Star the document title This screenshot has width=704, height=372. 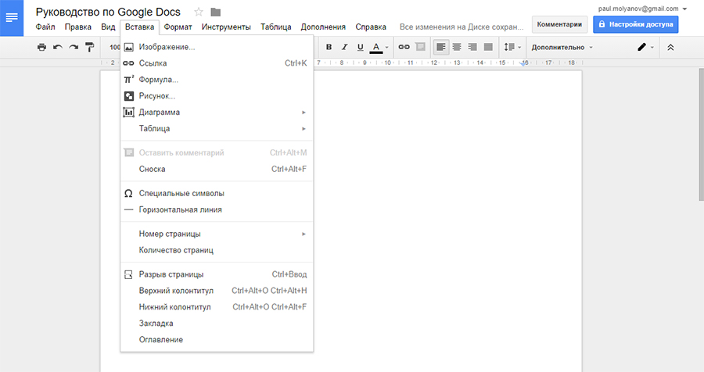(x=199, y=13)
